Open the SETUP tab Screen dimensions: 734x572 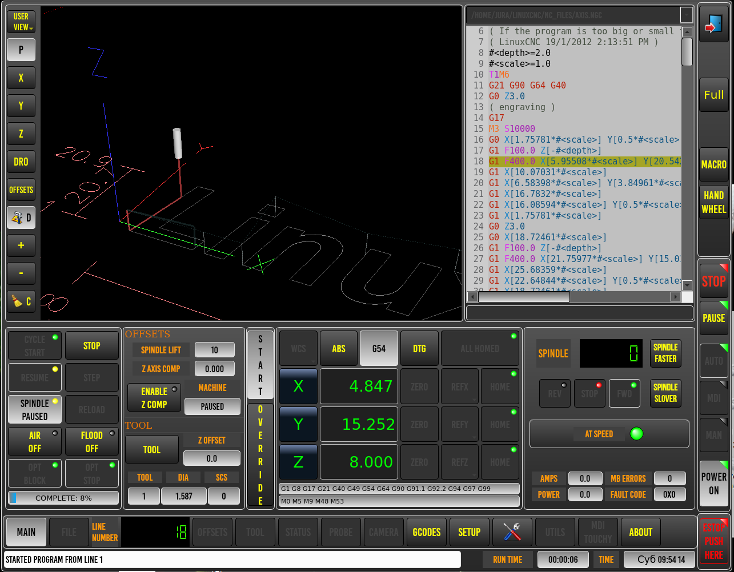click(470, 532)
